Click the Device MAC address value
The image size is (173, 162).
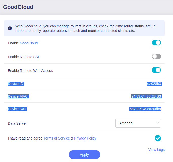[146, 96]
